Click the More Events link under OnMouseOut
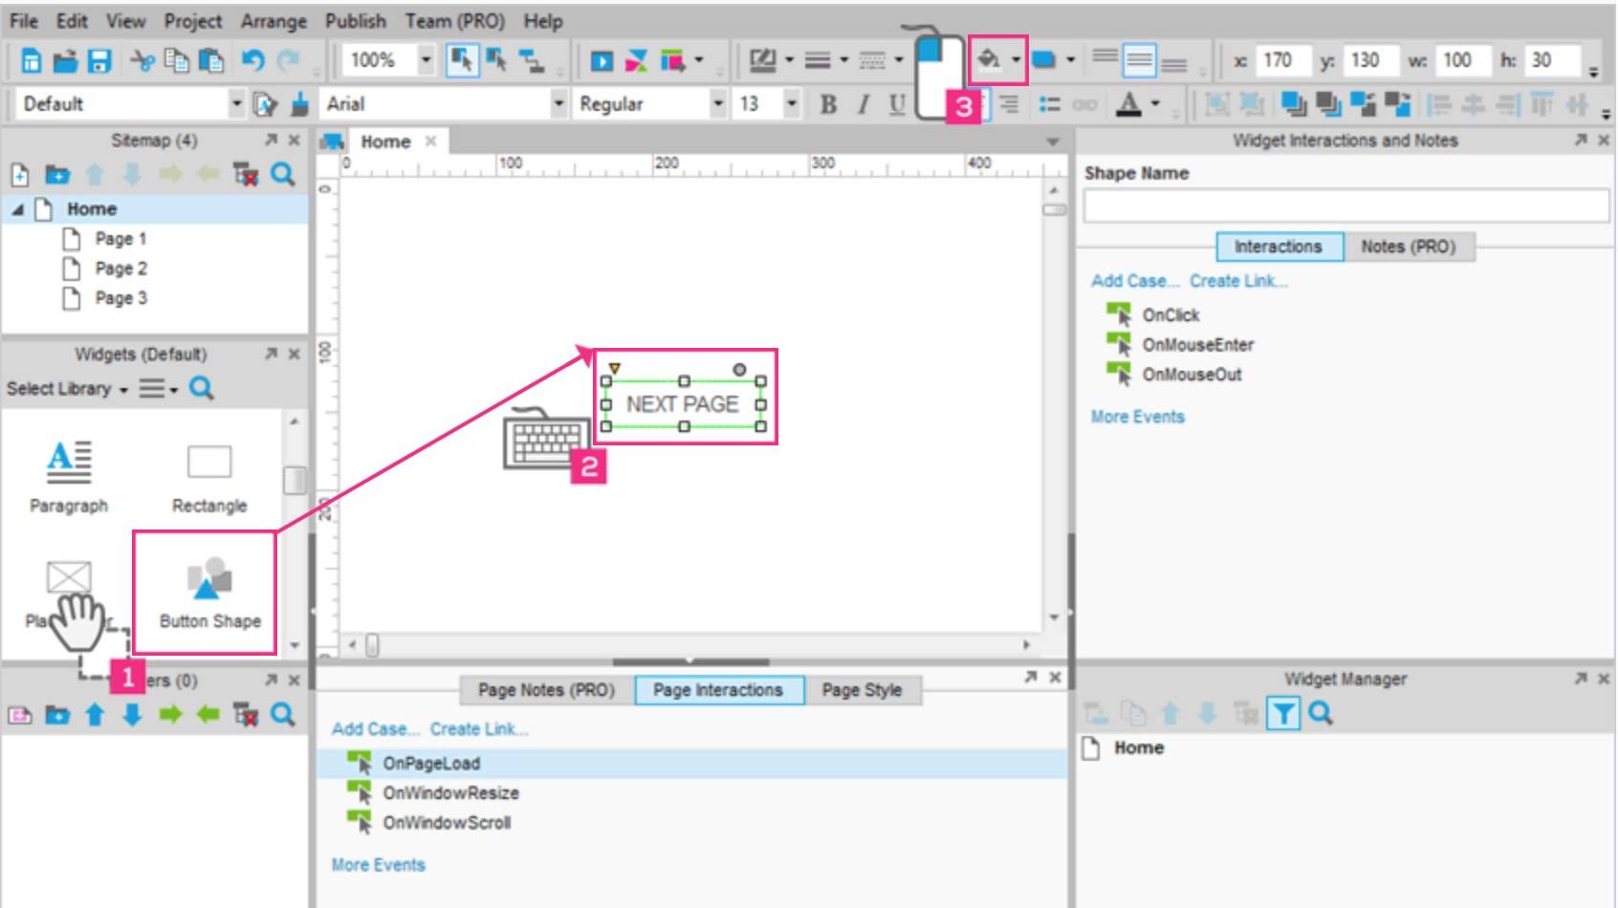Screen dimensions: 1618x908 (x=1137, y=417)
